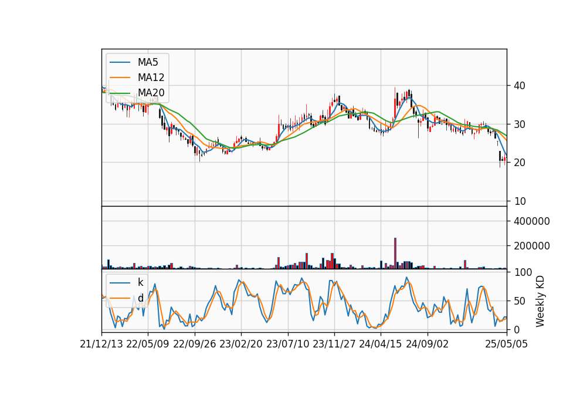Viewport: 563px width, 405px height.
Task: Click the 22/09/26 date tick label
Action: point(195,344)
